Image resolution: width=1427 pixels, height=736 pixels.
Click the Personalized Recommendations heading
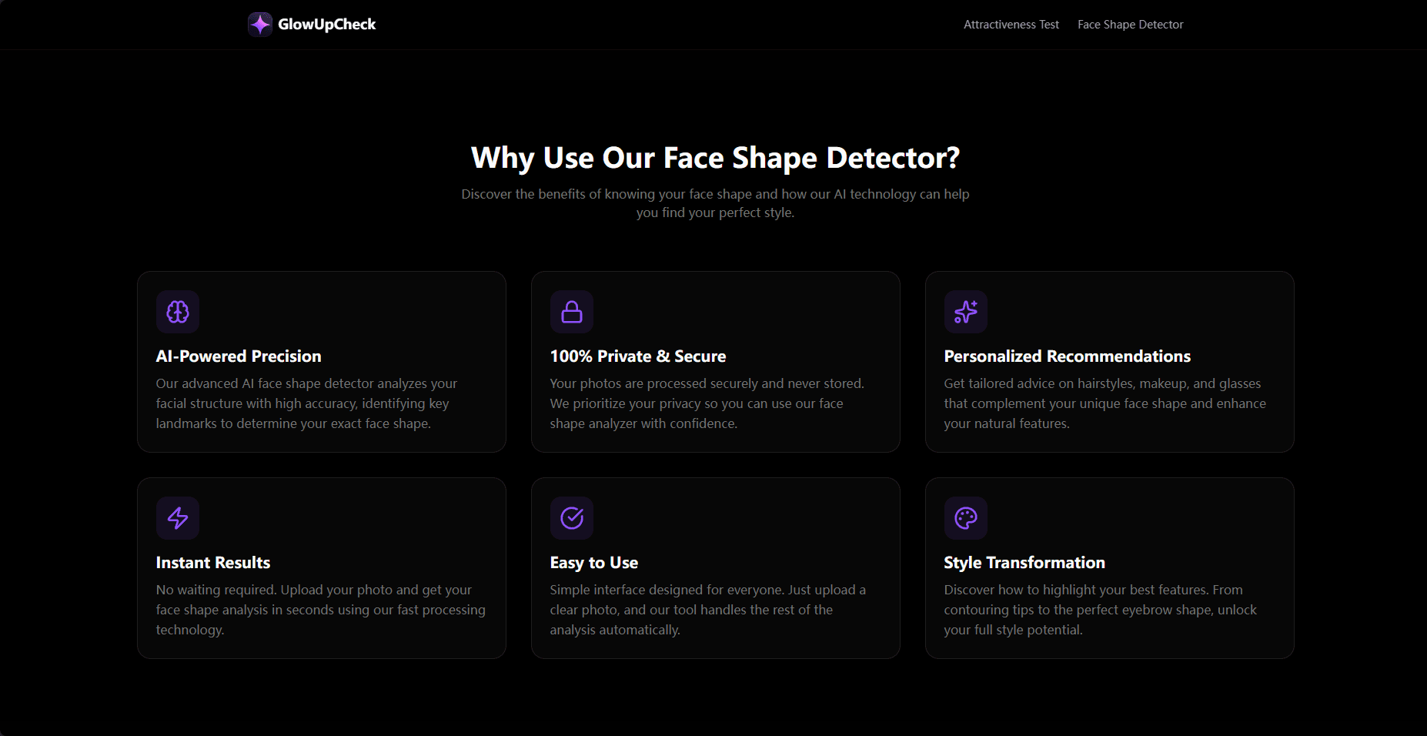(1067, 356)
